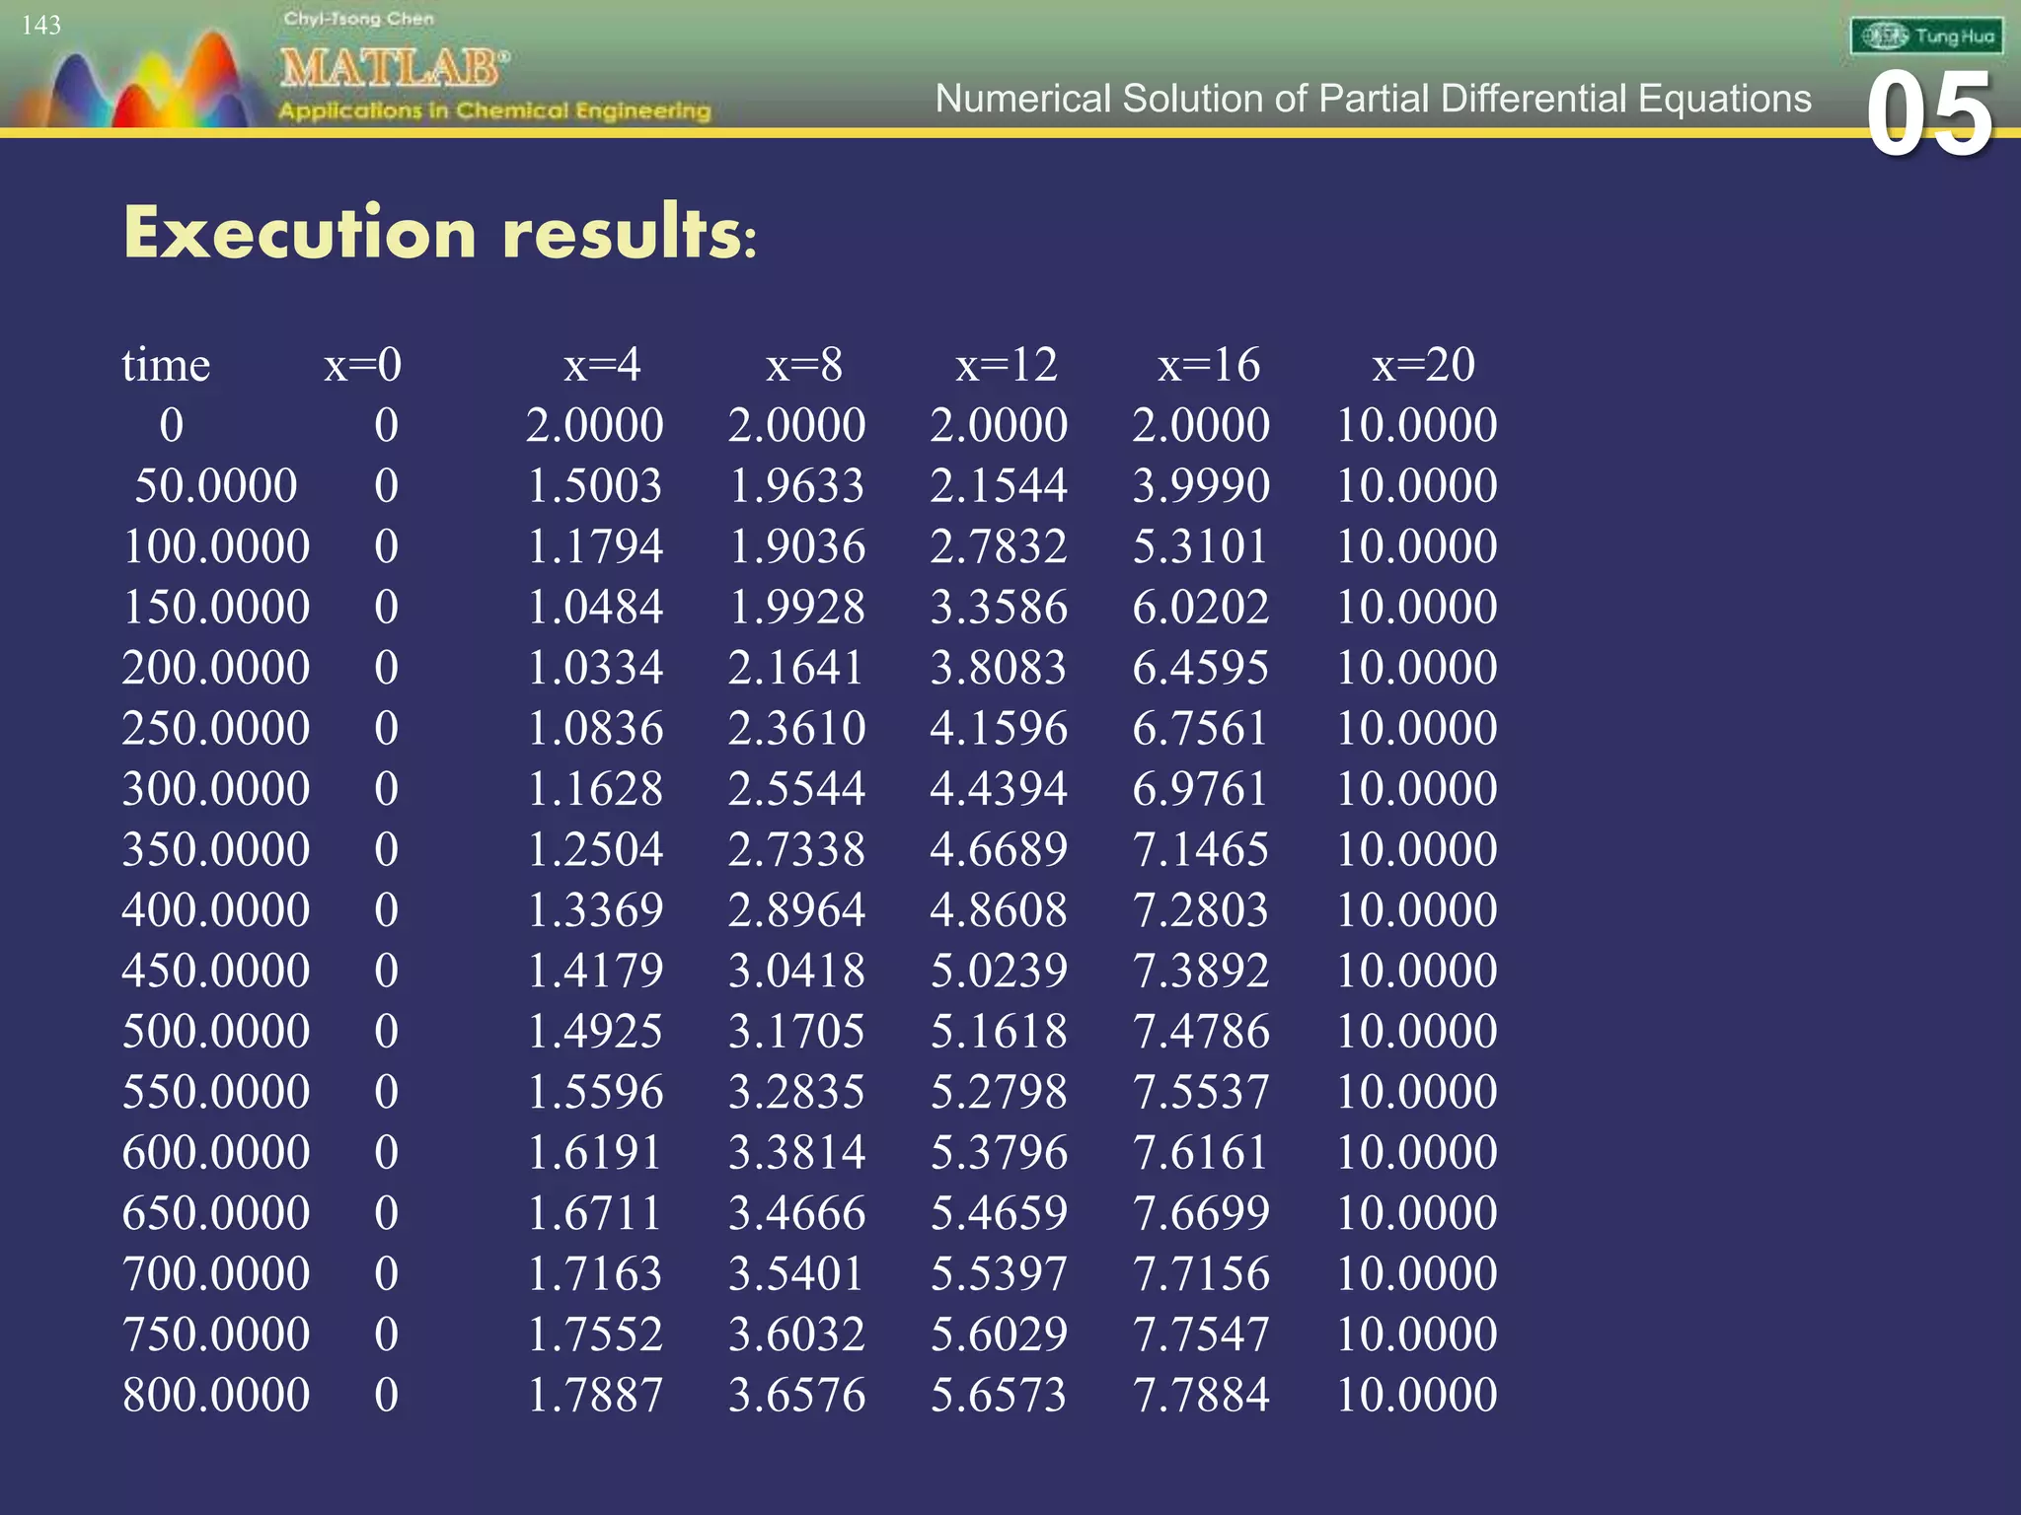Screen dimensions: 2021x1515
Task: Click Applications in Chemical Engineering subtitle
Action: 494,110
